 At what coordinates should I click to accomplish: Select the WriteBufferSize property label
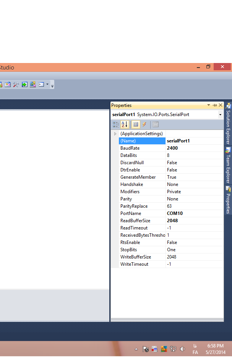click(136, 257)
